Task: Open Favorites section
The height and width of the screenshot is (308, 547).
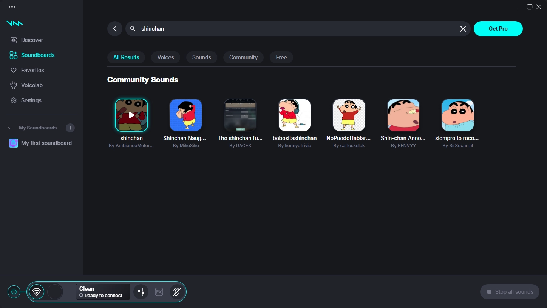Action: (x=27, y=70)
